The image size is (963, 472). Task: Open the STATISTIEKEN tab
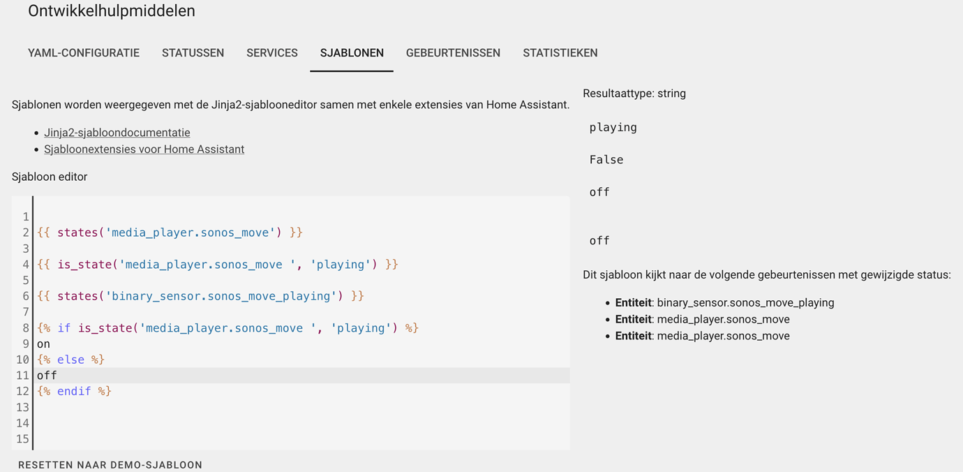(560, 53)
